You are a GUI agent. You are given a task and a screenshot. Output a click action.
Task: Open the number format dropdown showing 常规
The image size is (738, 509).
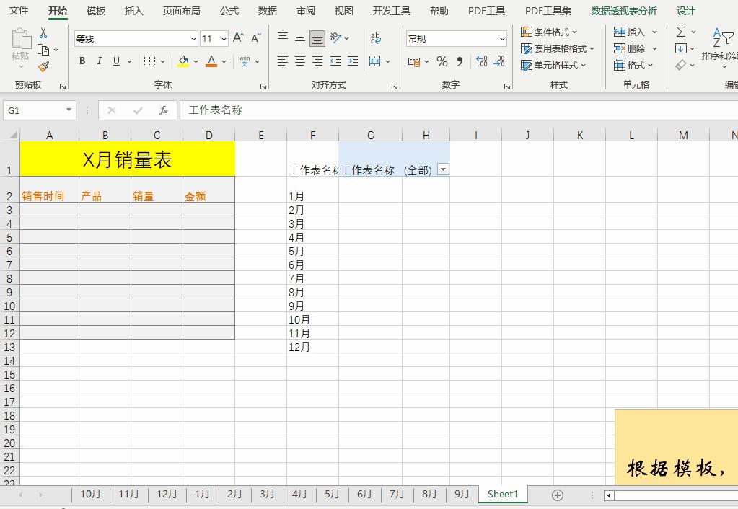(x=501, y=38)
